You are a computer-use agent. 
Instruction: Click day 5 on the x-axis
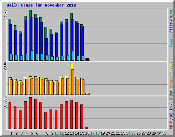click(32, 133)
